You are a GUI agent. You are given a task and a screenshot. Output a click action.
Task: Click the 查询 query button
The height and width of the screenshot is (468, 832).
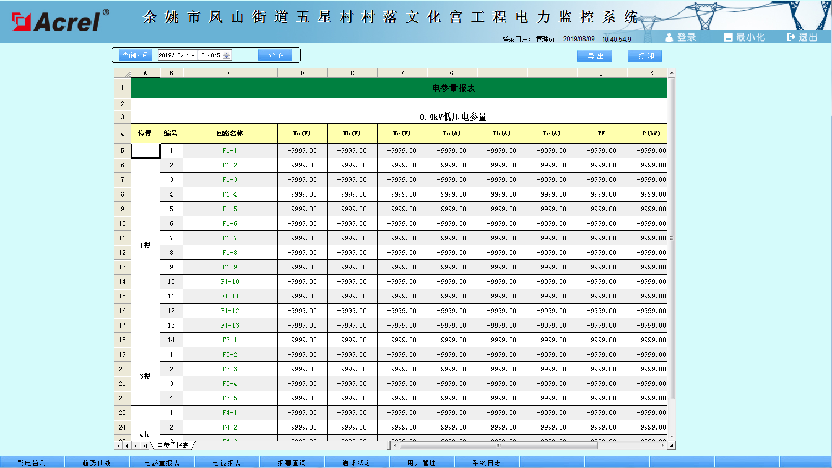[x=277, y=55]
